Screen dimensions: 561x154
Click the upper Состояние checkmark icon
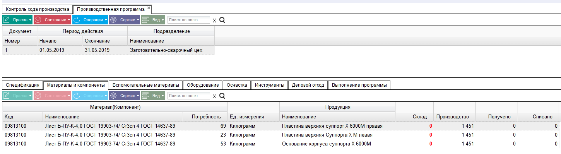[38, 20]
